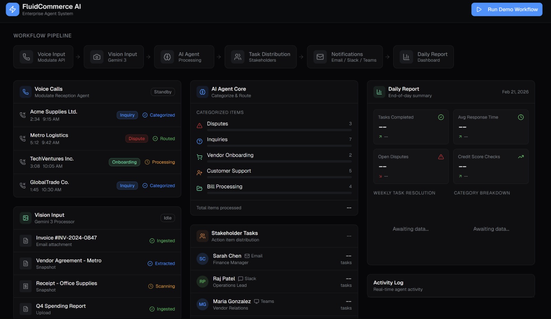This screenshot has height=319, width=551.
Task: Click the Open Disputes warning icon
Action: [441, 157]
